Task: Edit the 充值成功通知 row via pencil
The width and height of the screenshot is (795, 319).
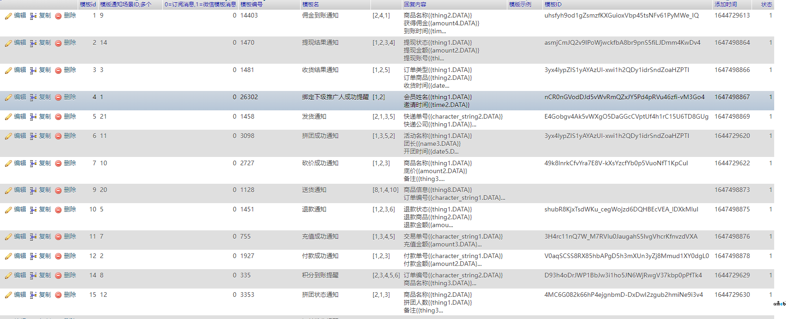Action: tap(8, 237)
